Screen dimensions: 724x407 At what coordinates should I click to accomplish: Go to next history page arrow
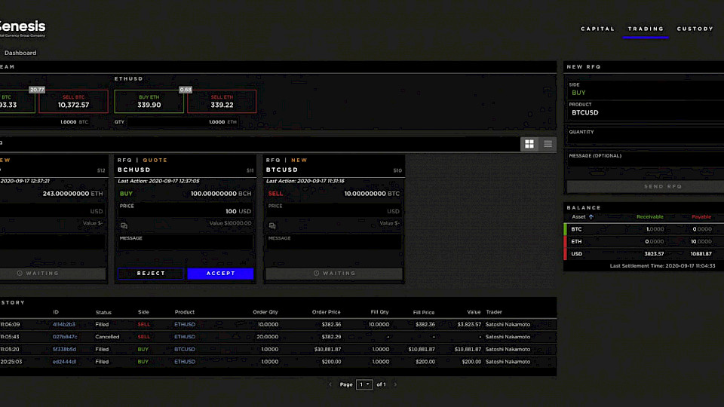(x=395, y=384)
